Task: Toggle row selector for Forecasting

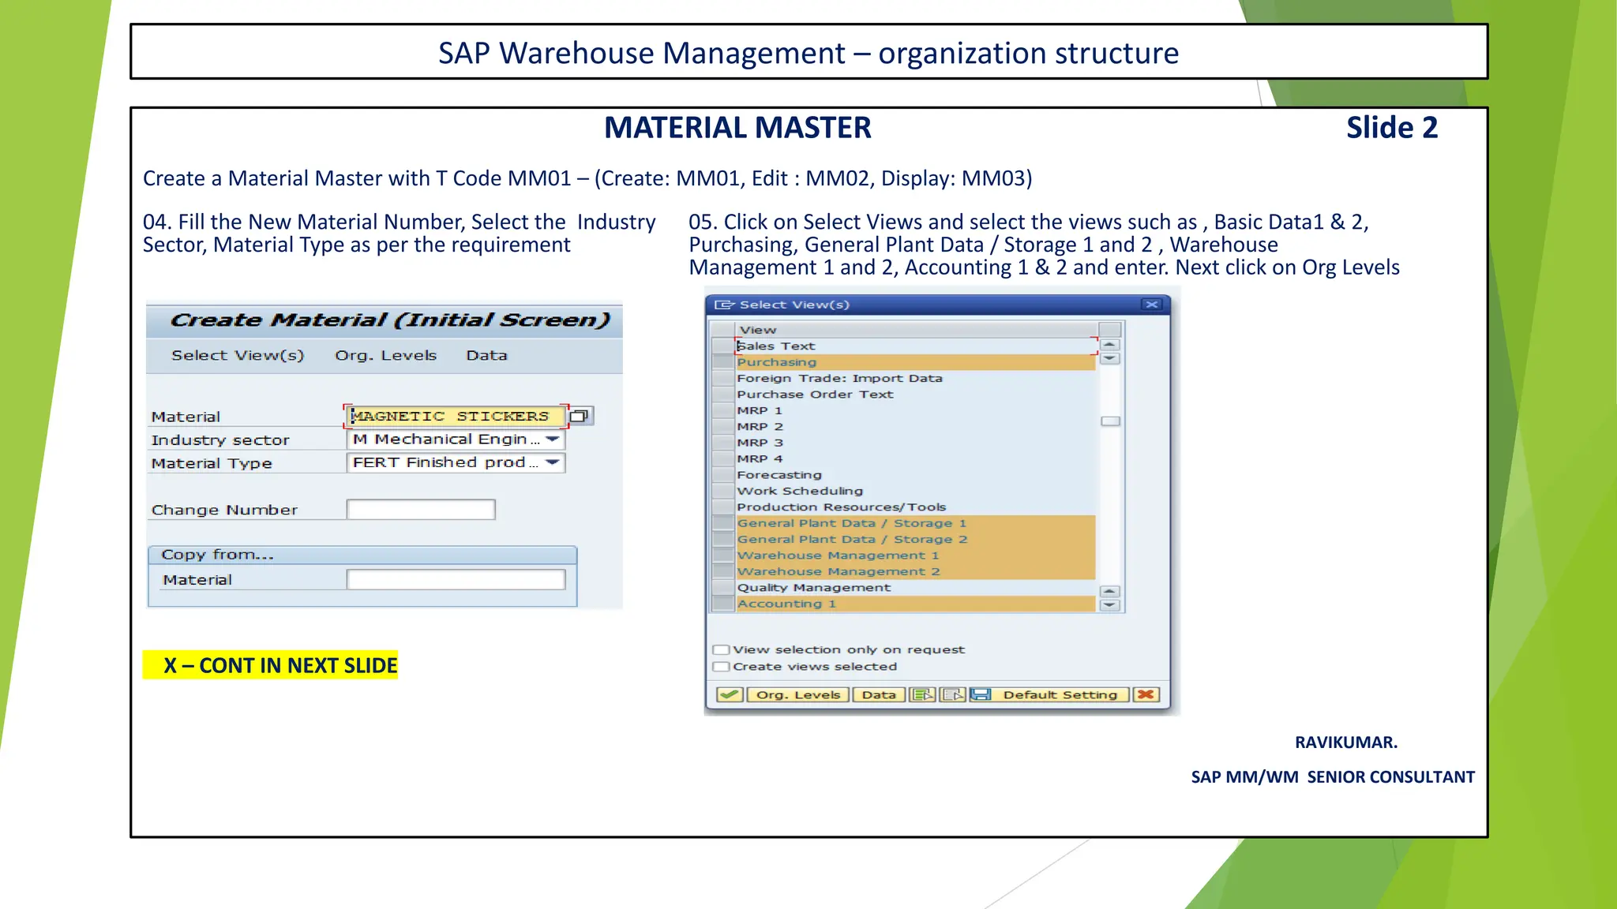Action: (722, 475)
